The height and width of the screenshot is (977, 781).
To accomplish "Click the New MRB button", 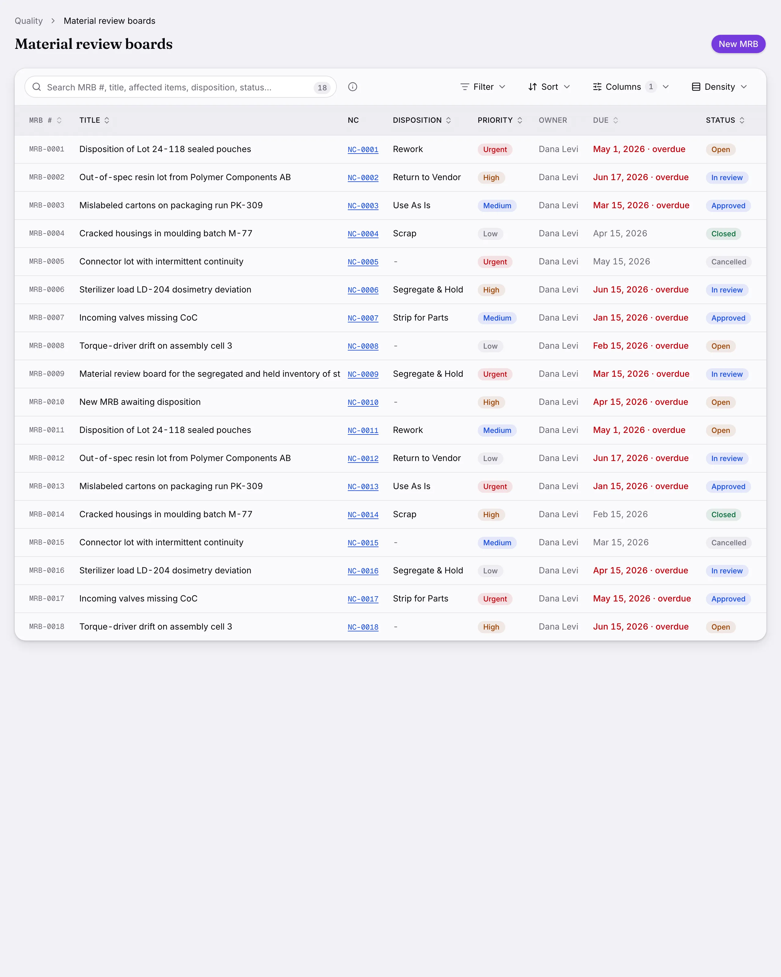I will pos(738,44).
